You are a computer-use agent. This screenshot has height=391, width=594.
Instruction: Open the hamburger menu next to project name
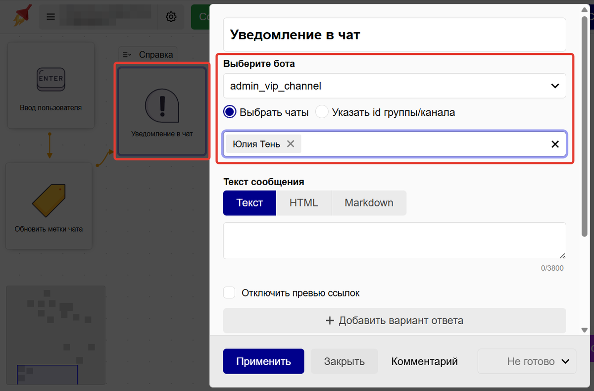coord(50,16)
